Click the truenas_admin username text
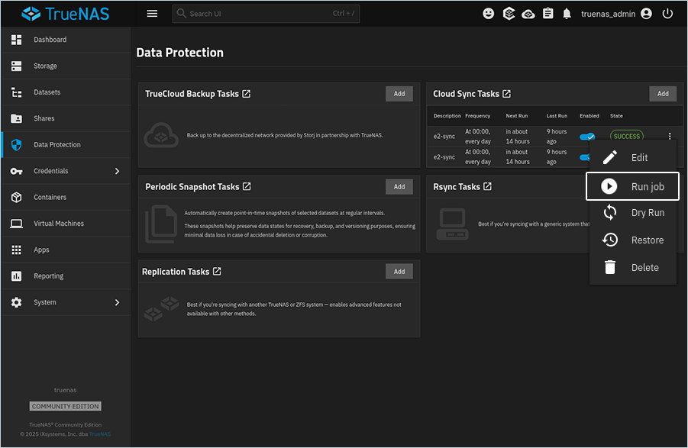The image size is (688, 448). (x=608, y=14)
